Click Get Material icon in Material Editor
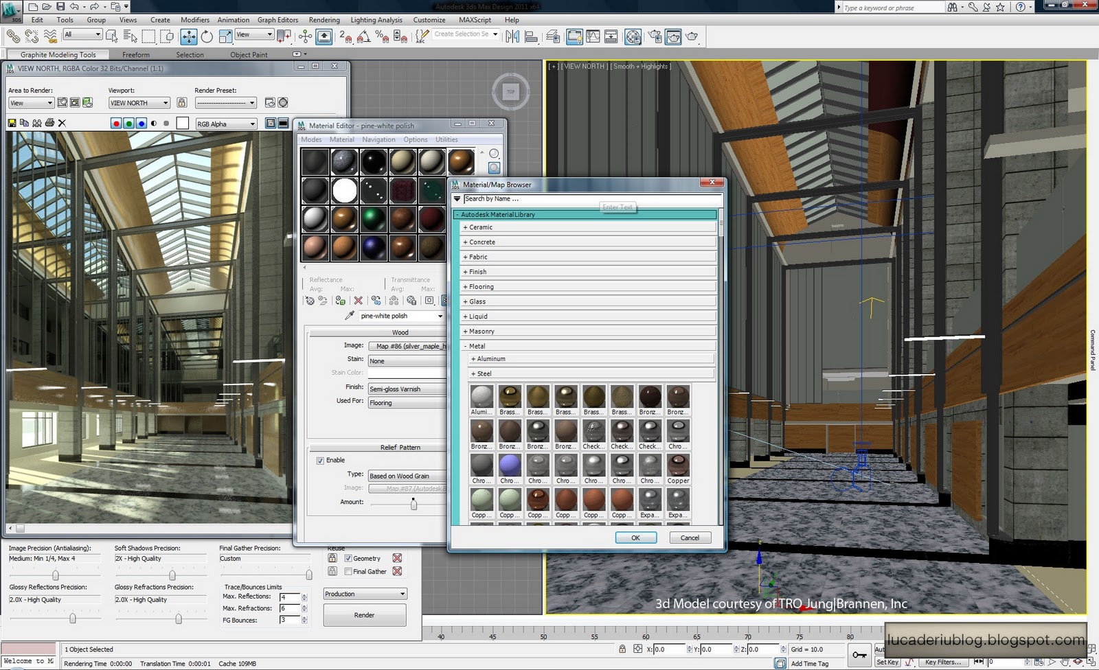The height and width of the screenshot is (670, 1099). (x=310, y=301)
